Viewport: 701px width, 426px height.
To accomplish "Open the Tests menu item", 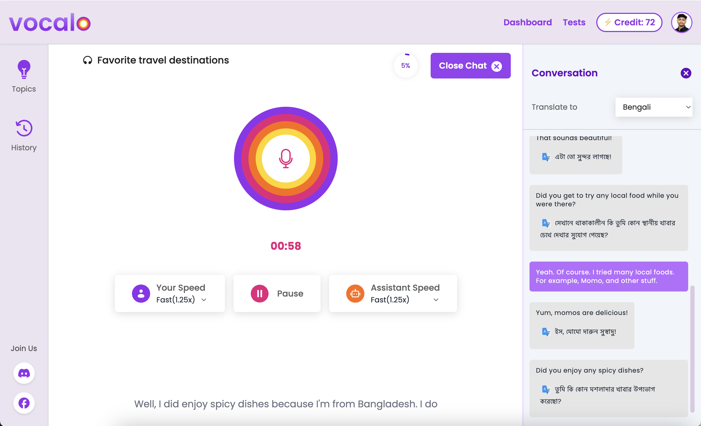I will click(x=574, y=22).
